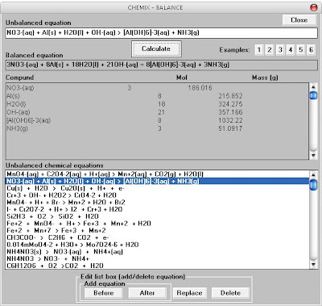
Task: Click the mass value 1032.22
Action: click(230, 120)
